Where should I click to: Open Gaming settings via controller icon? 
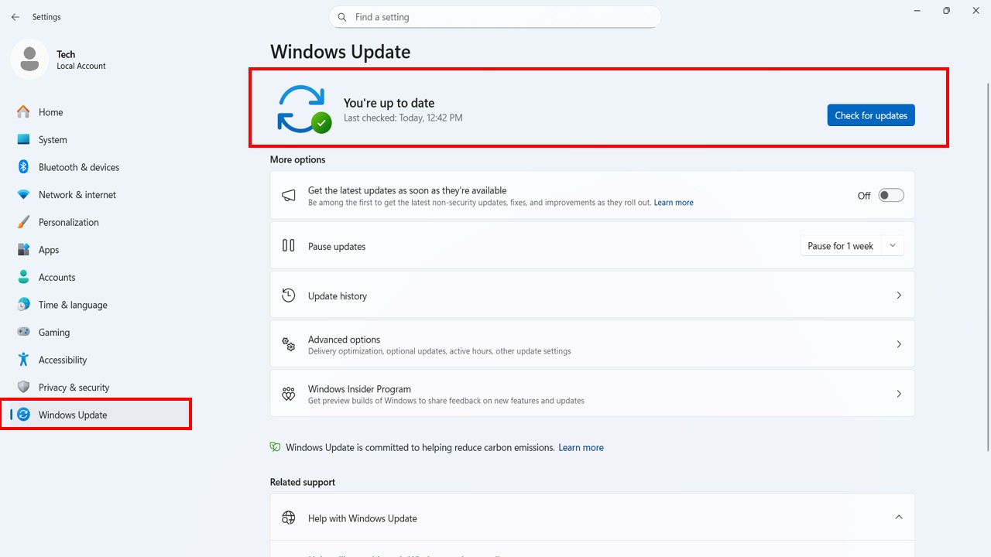pos(23,333)
